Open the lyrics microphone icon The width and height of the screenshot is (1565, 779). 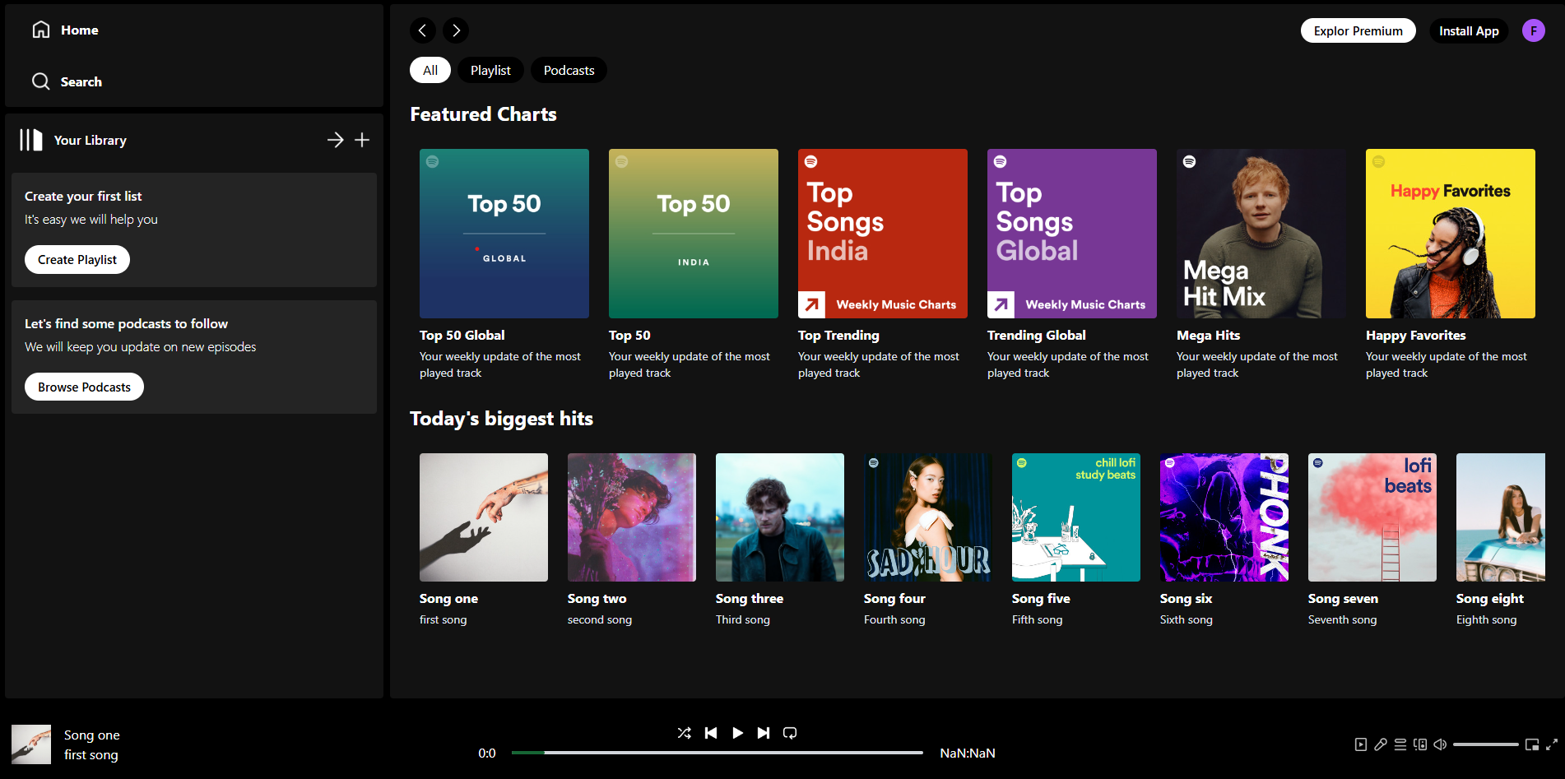click(1381, 744)
